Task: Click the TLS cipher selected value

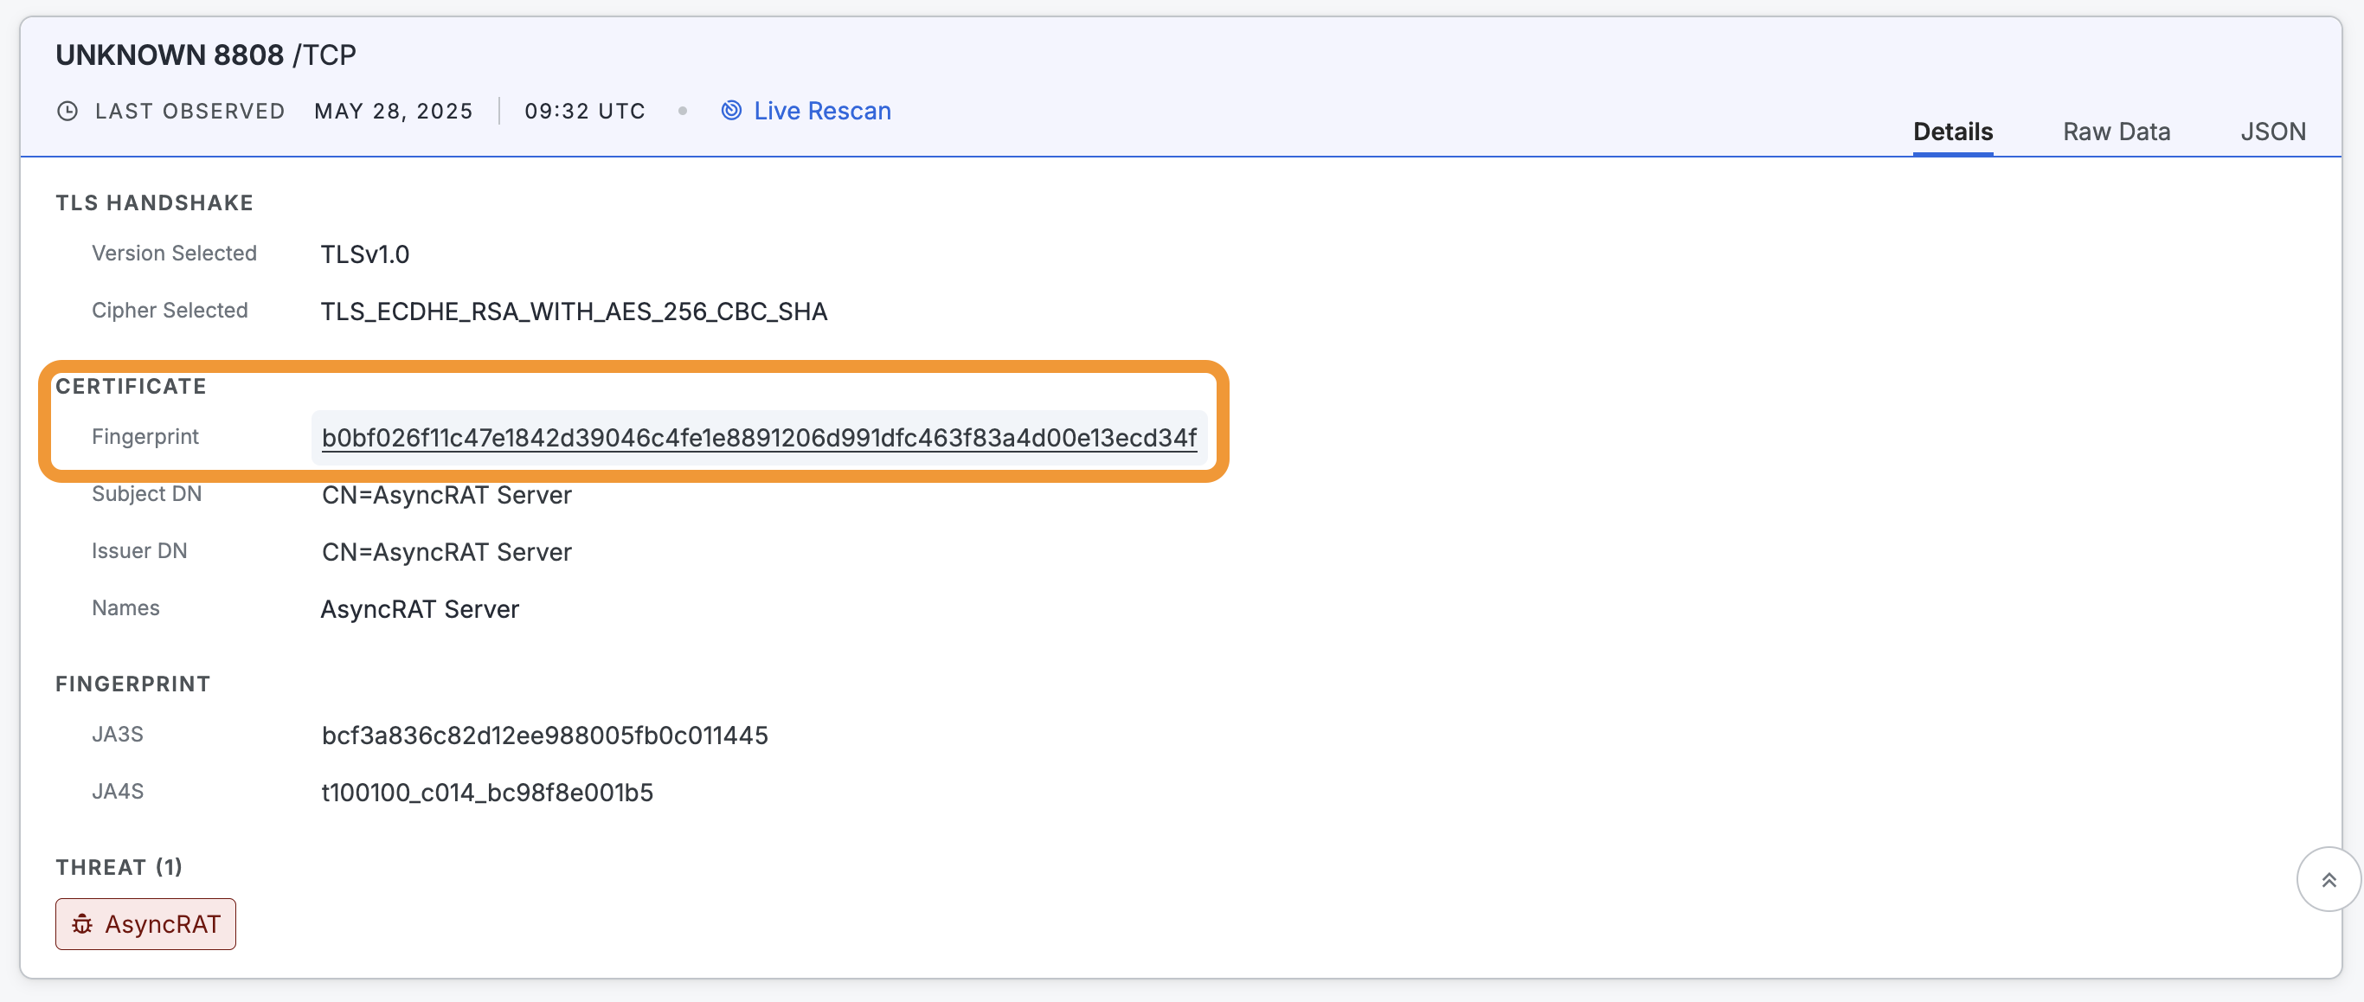Action: [x=574, y=312]
